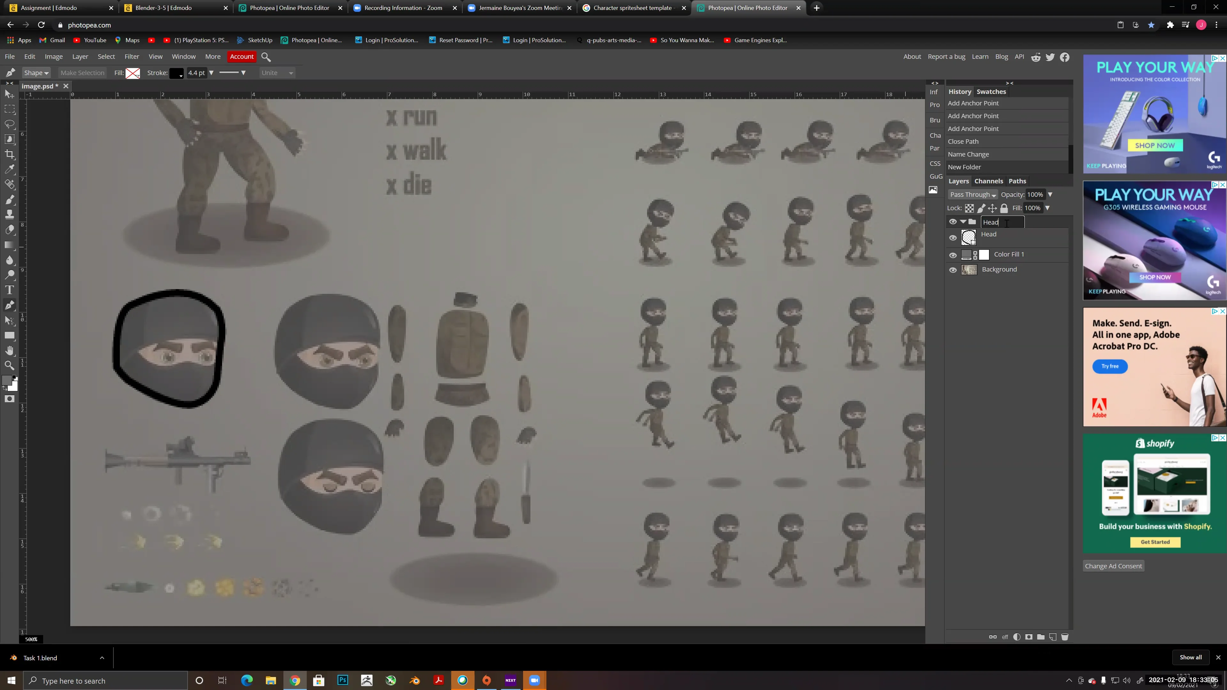1227x690 pixels.
Task: Switch to the Channels tab
Action: click(x=989, y=181)
